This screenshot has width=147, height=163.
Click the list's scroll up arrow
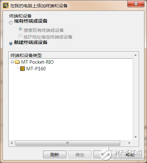coord(136,55)
